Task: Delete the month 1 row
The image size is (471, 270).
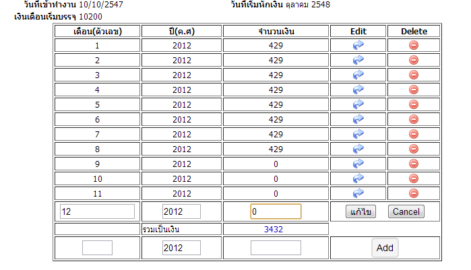Action: point(414,45)
